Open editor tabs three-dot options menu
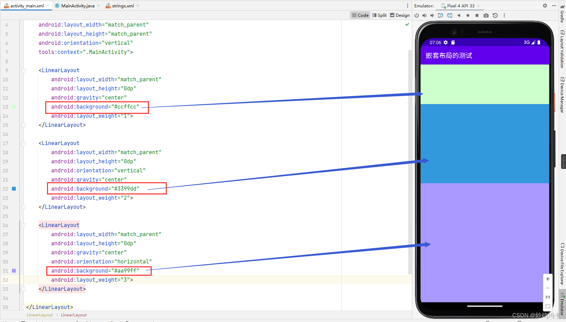The height and width of the screenshot is (322, 566). tap(407, 6)
